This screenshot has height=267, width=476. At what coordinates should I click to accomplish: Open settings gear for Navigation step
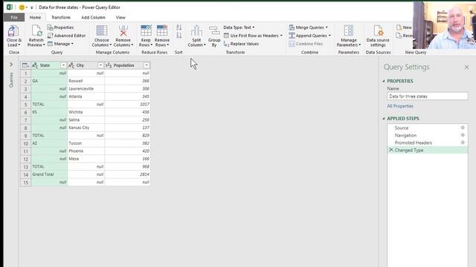[x=463, y=135]
